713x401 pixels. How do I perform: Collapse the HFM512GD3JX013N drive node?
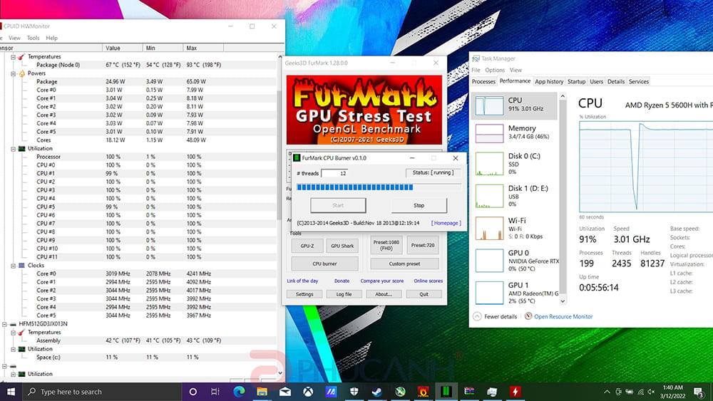[x=4, y=324]
